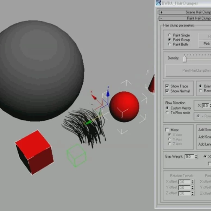Select the Orient radio button

200,86
